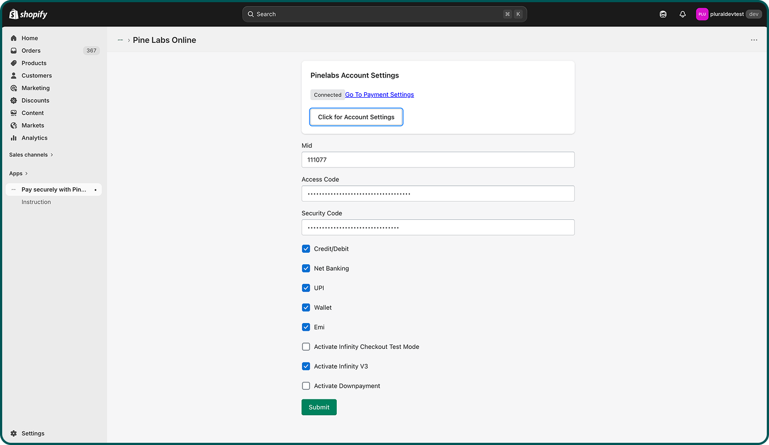Image resolution: width=769 pixels, height=445 pixels.
Task: Click the Settings gear icon
Action: 14,433
